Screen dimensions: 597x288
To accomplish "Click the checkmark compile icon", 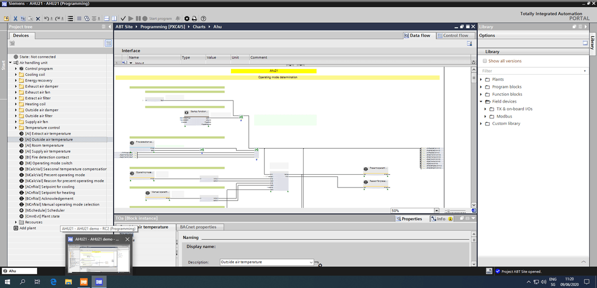I will 123,19.
